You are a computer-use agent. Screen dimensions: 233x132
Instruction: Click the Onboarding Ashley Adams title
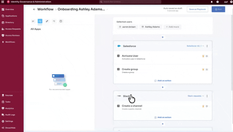click(81, 9)
